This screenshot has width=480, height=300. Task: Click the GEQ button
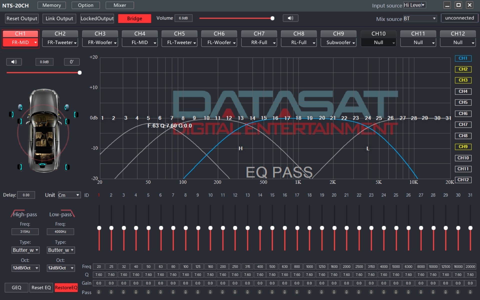pyautogui.click(x=16, y=287)
